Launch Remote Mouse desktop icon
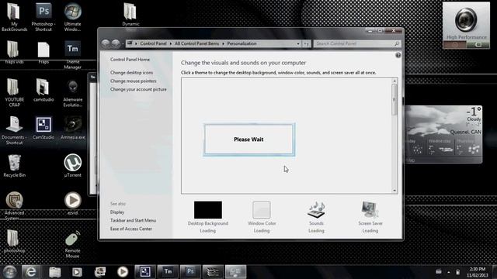The image size is (497, 279). (72, 245)
